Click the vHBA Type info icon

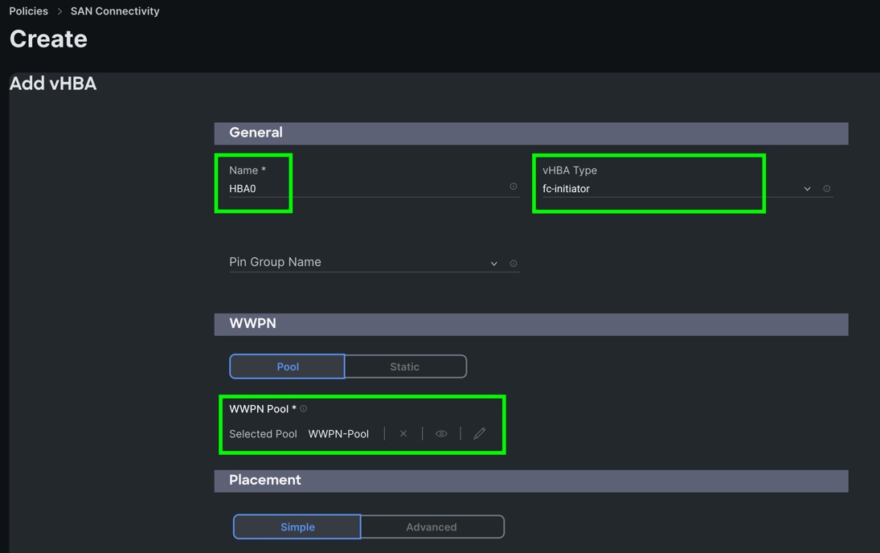click(826, 189)
